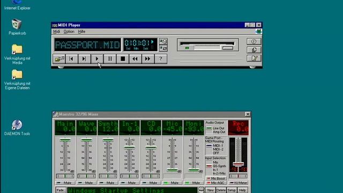Open the playlist editor pencil icon
The width and height of the screenshot is (343, 193).
[x=253, y=58]
